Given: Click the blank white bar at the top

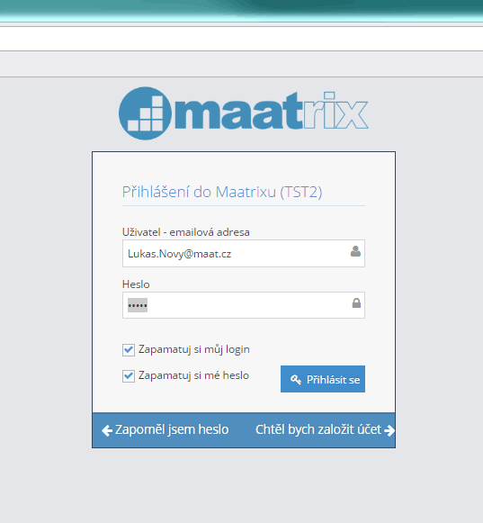Looking at the screenshot, I should pos(241,39).
